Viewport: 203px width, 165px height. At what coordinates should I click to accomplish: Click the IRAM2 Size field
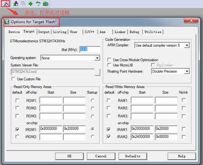[x=166, y=137]
